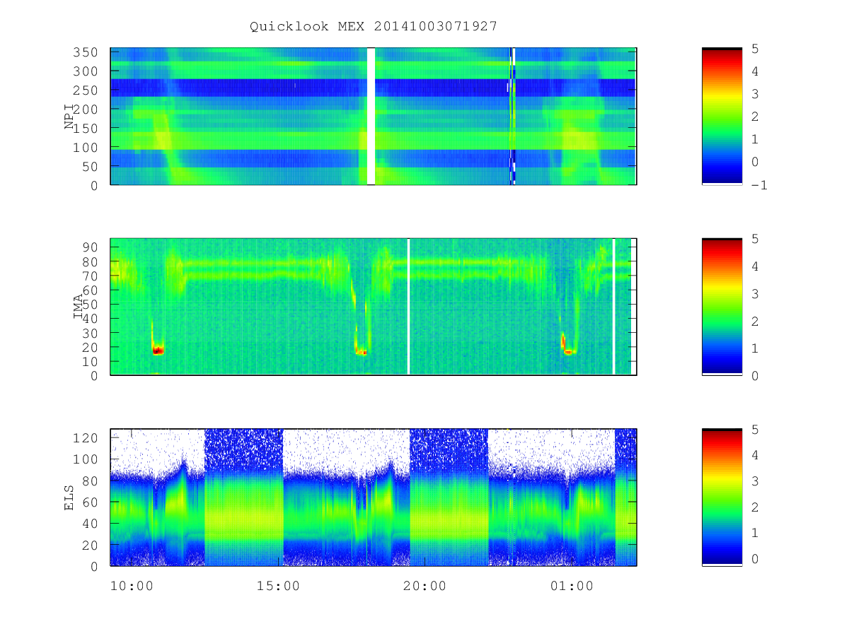The image size is (849, 636).
Task: Click the 15:00 time axis label
Action: [278, 586]
